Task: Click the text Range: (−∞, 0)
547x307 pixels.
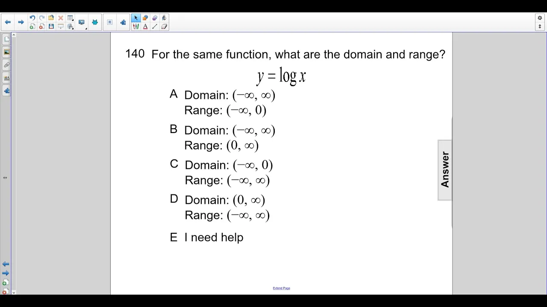Action: (x=225, y=110)
